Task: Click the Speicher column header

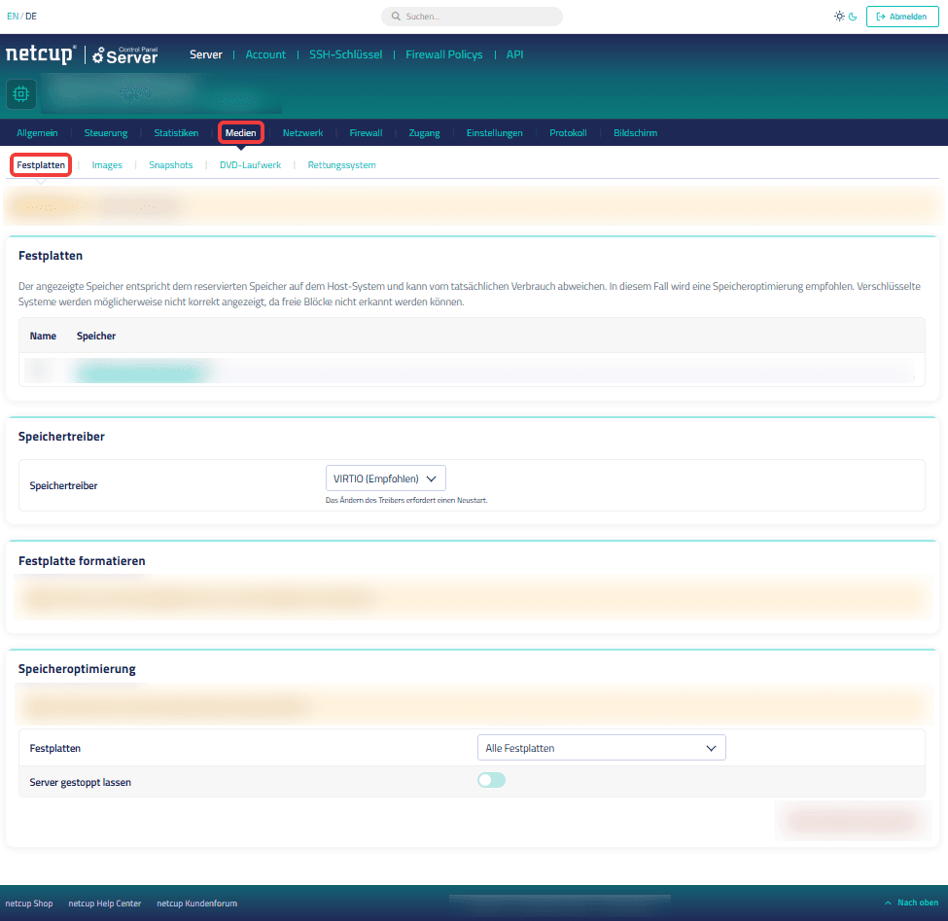Action: point(96,337)
